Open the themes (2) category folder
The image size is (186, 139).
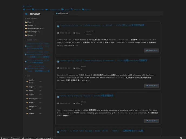31,25
